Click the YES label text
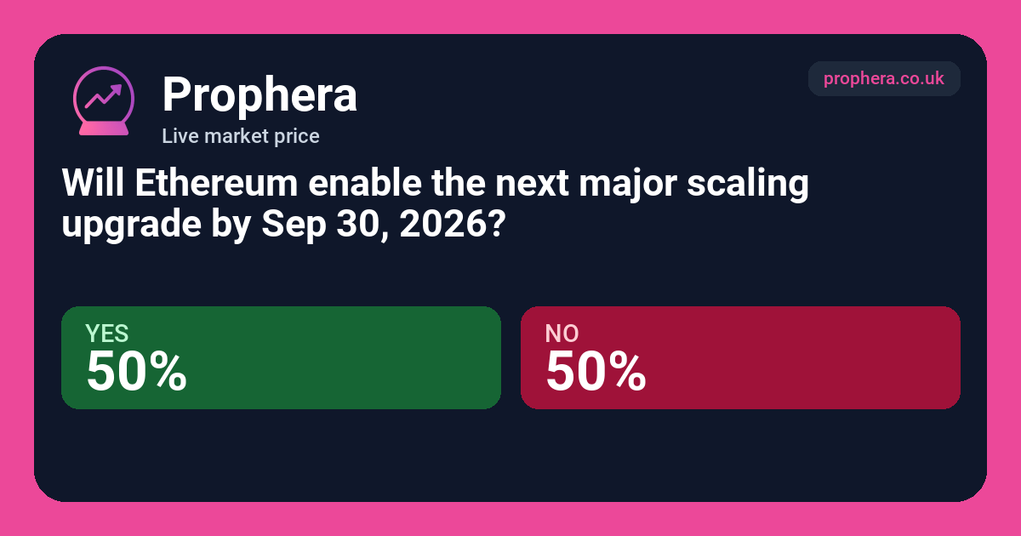 pyautogui.click(x=107, y=334)
